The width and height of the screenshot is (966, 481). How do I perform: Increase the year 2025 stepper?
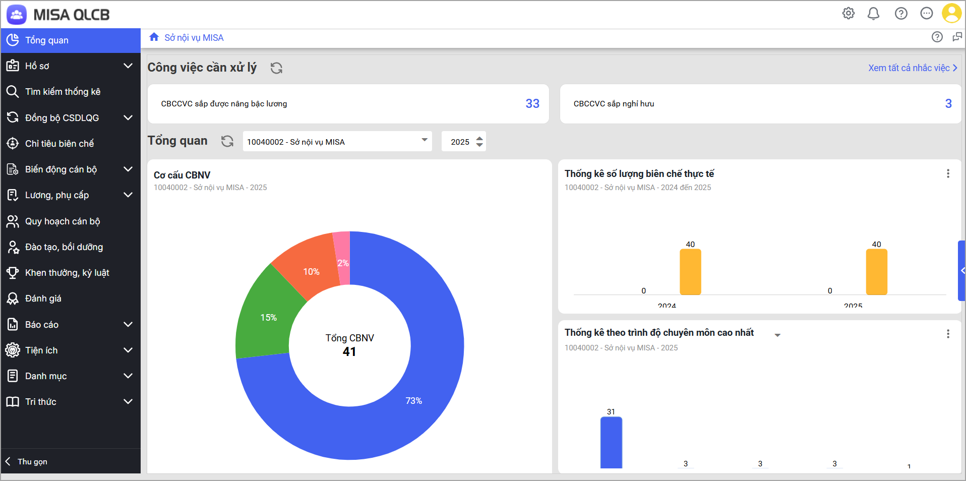pos(479,138)
